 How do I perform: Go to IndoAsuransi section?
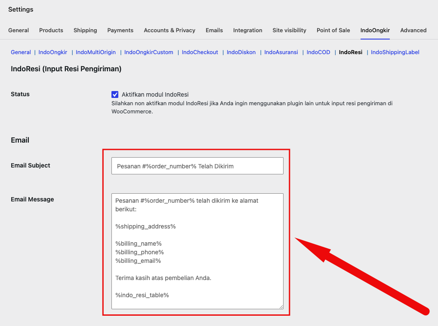(x=281, y=52)
